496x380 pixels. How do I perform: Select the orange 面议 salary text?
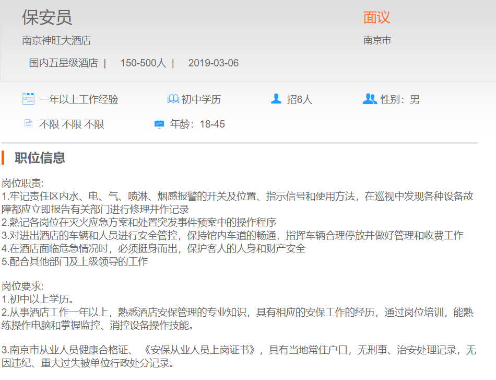(x=376, y=17)
